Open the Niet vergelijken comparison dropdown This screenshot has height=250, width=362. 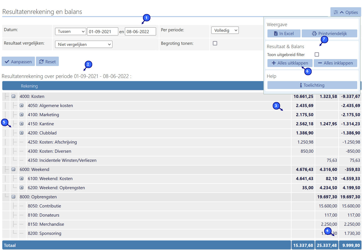pyautogui.click(x=84, y=44)
